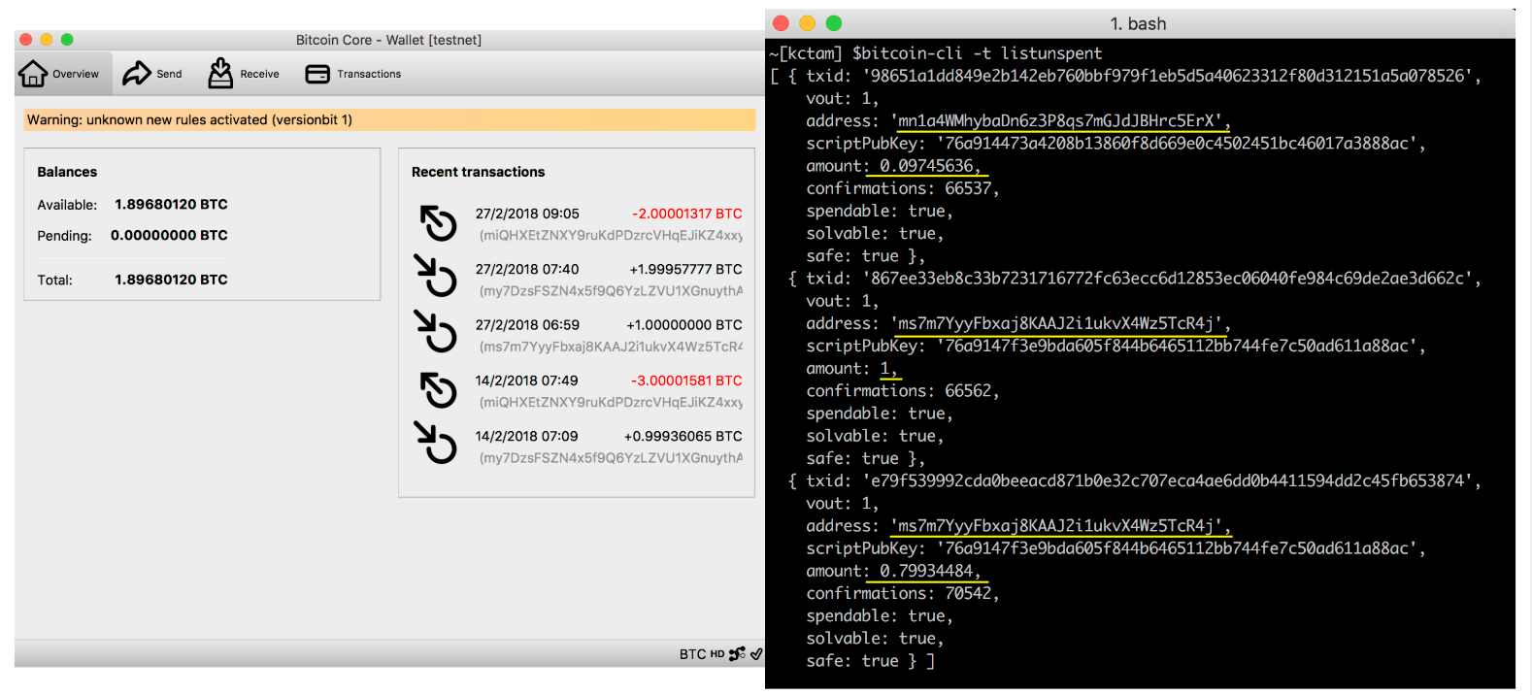Click the 27/2/2018 07:40 transaction date
The width and height of the screenshot is (1532, 695).
pos(527,269)
